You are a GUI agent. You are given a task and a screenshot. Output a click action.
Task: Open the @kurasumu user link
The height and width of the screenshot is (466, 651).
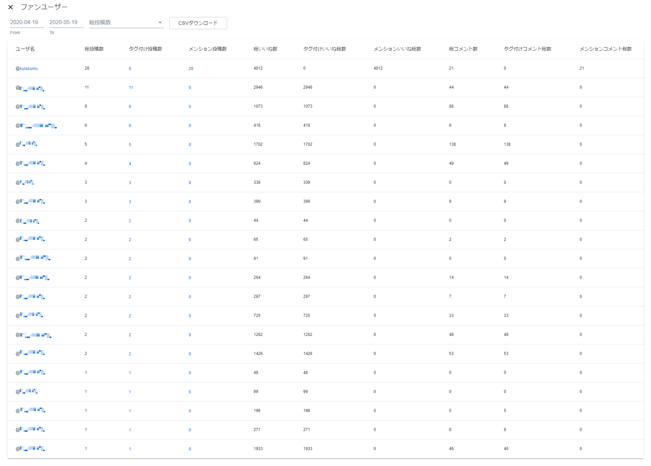27,69
